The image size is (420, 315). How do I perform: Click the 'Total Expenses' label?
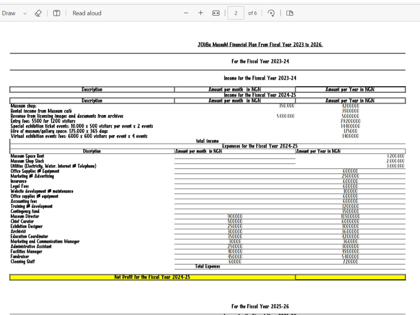[207, 267]
